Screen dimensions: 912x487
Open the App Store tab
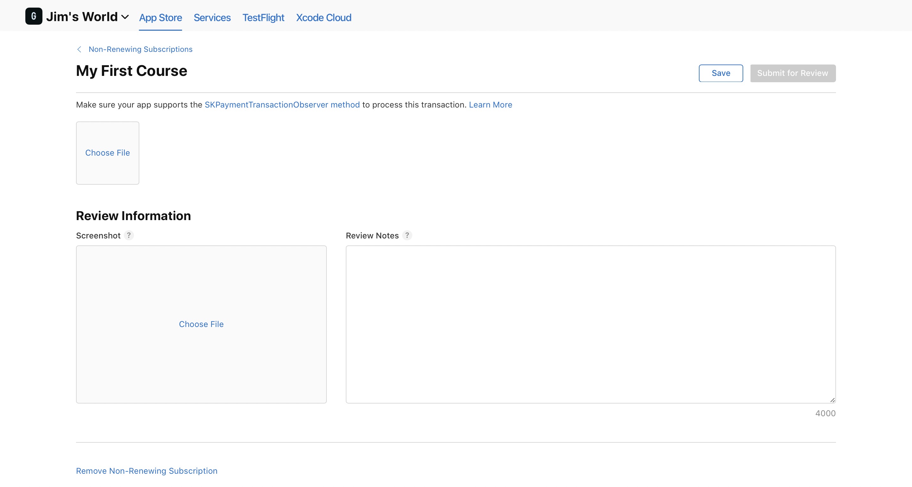coord(160,18)
